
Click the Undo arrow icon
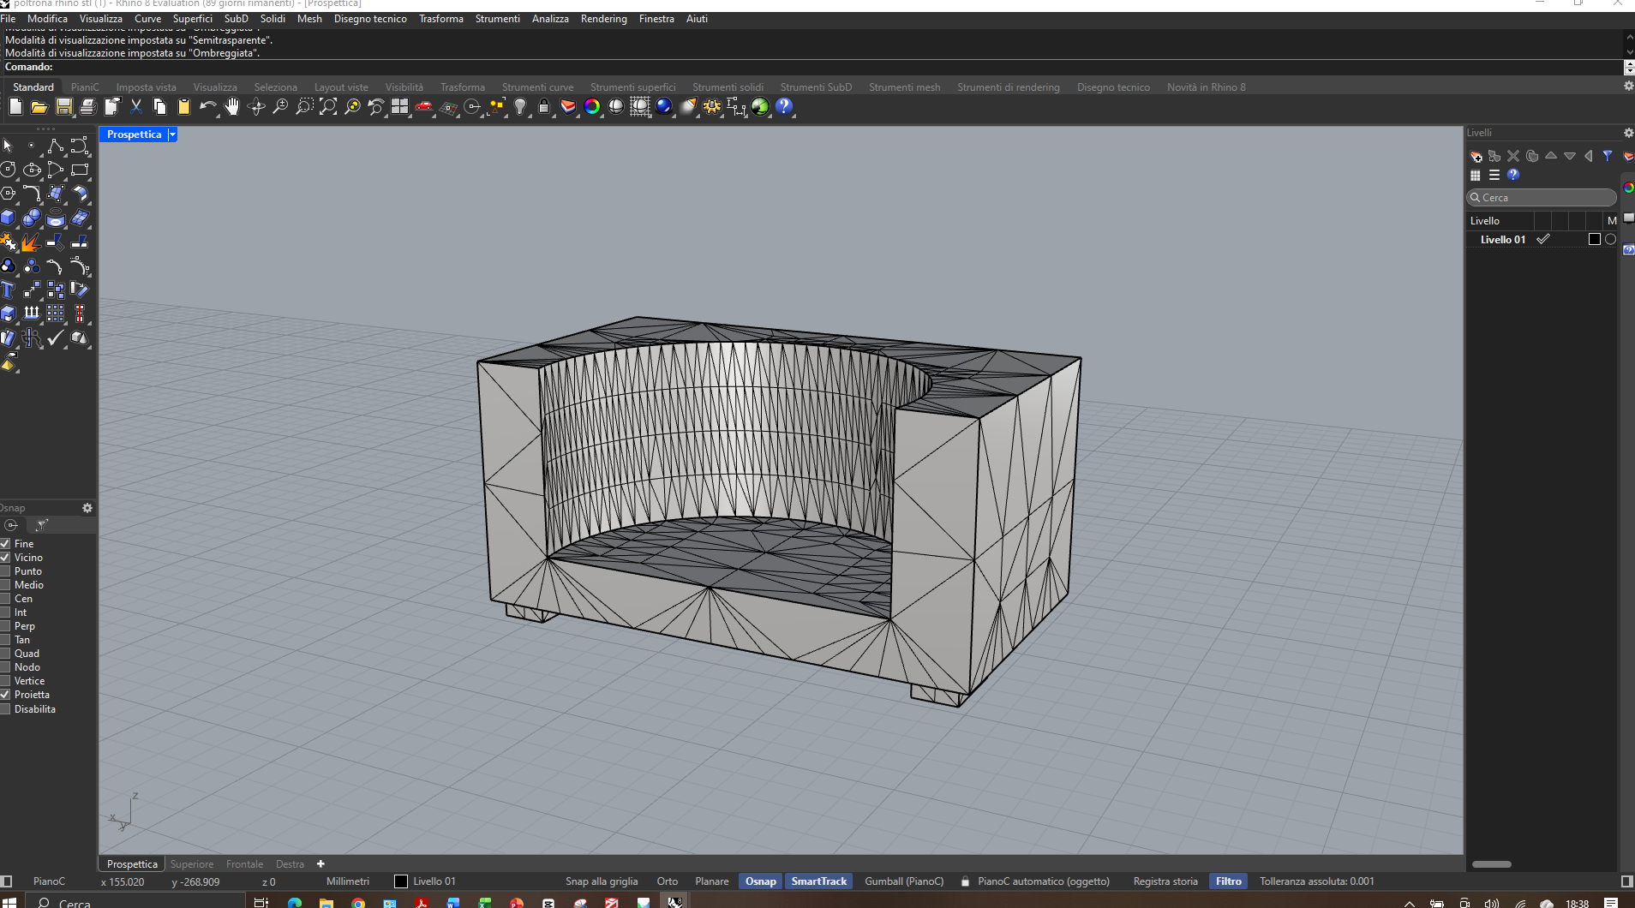pos(207,107)
